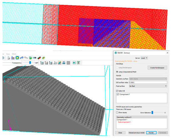Uncheck the Select All checkbox
Image resolution: width=172 pixels, height=138 pixels.
tap(117, 91)
